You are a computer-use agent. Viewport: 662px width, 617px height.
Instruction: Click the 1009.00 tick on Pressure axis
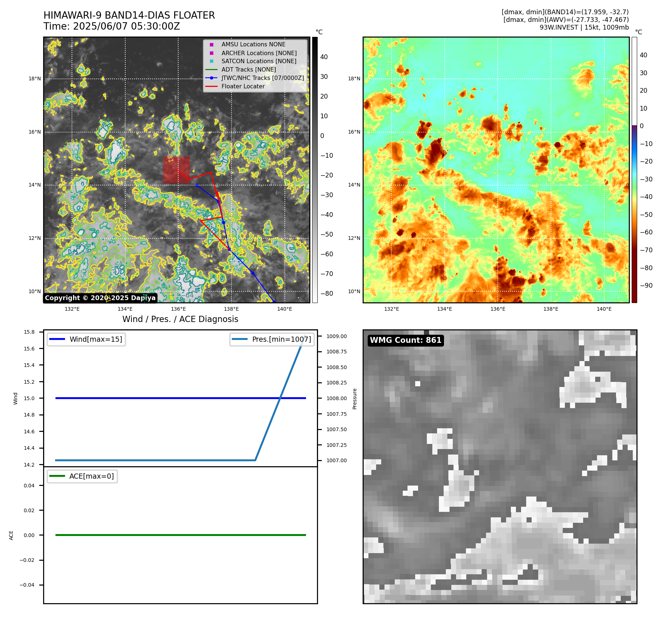click(337, 336)
